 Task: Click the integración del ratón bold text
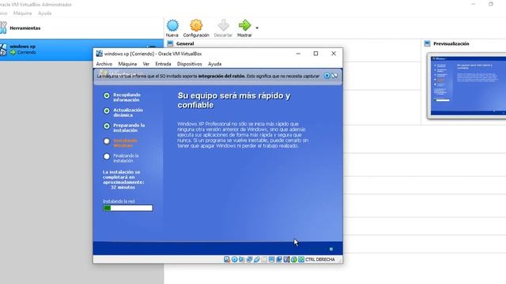click(x=221, y=76)
